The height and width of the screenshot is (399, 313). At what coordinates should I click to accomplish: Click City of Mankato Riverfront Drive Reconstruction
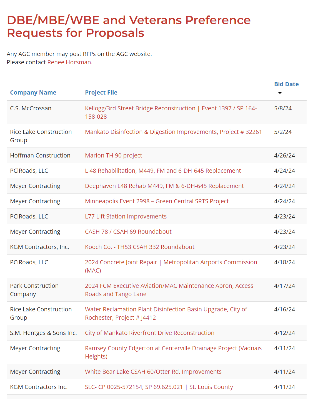(149, 333)
